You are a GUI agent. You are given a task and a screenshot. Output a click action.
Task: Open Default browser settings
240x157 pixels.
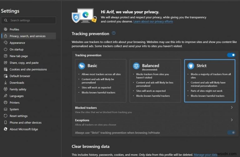click(28, 76)
